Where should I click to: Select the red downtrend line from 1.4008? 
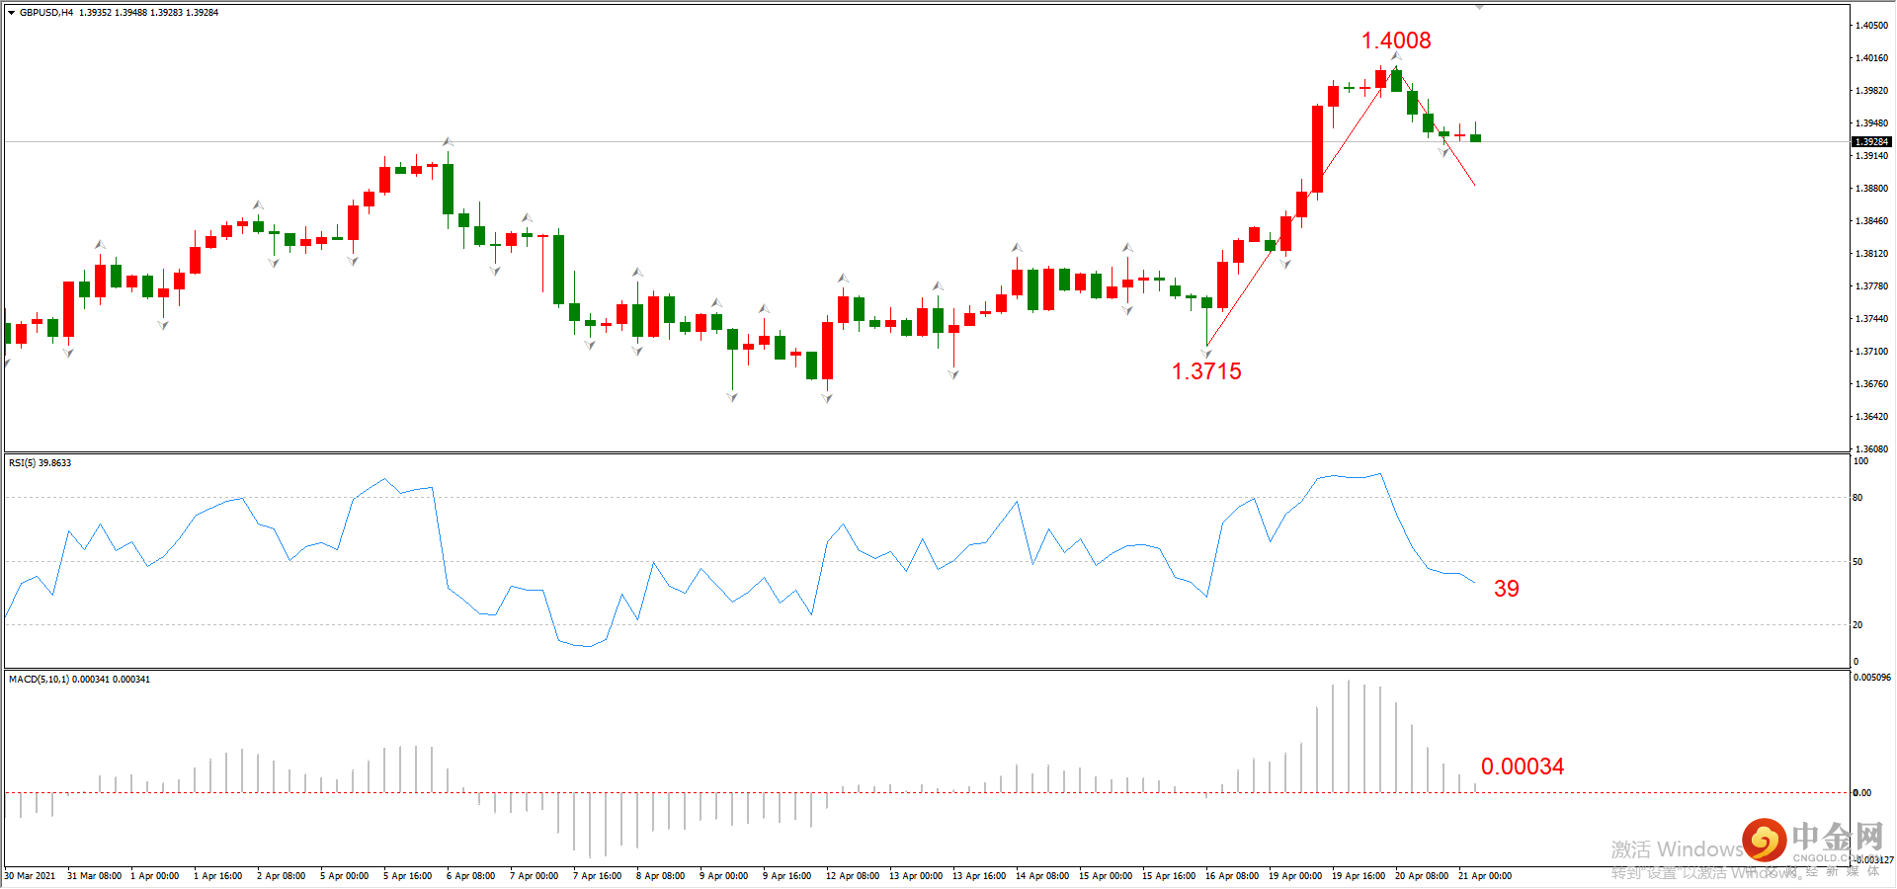point(1436,126)
